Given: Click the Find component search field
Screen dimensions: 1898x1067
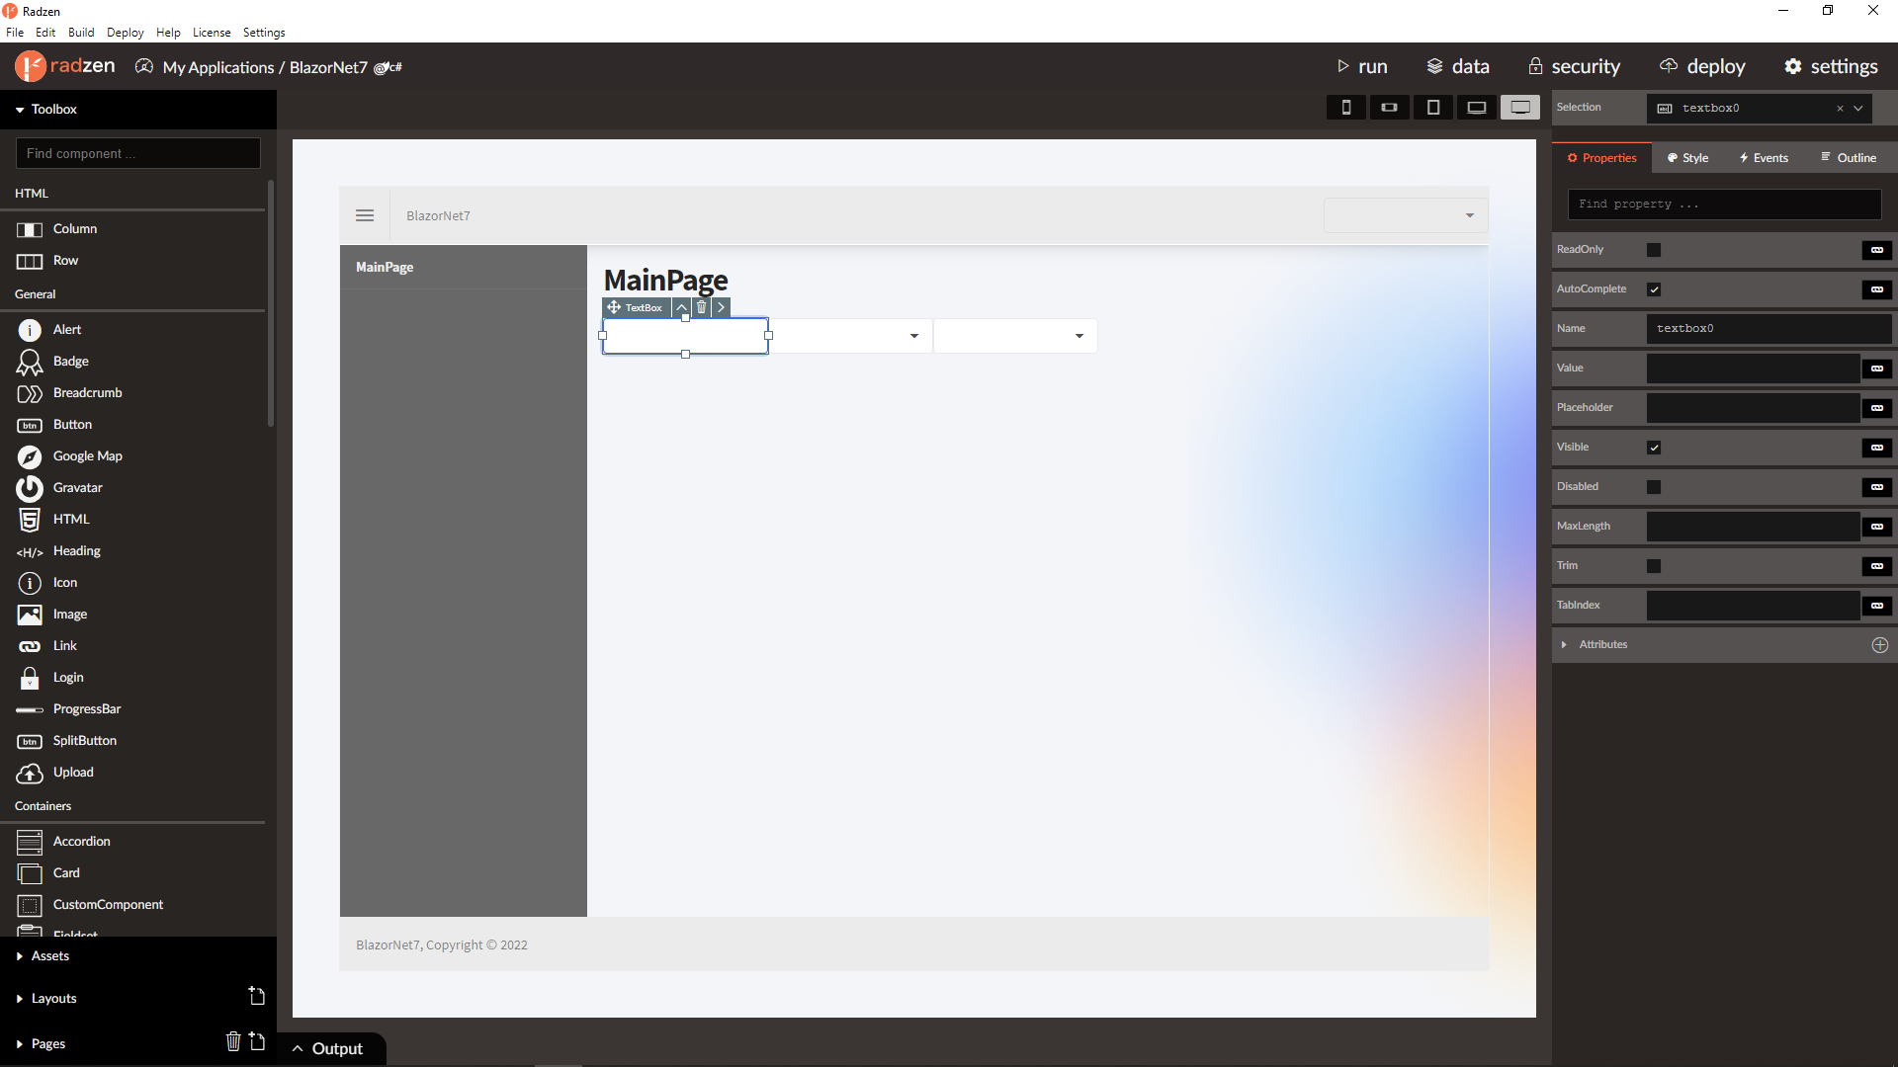Looking at the screenshot, I should 136,153.
